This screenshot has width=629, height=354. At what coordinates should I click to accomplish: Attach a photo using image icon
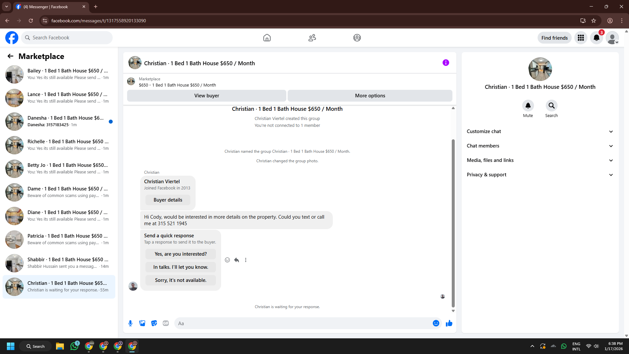coord(142,323)
